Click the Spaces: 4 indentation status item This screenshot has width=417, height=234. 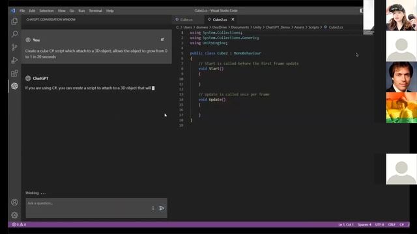[x=364, y=225]
